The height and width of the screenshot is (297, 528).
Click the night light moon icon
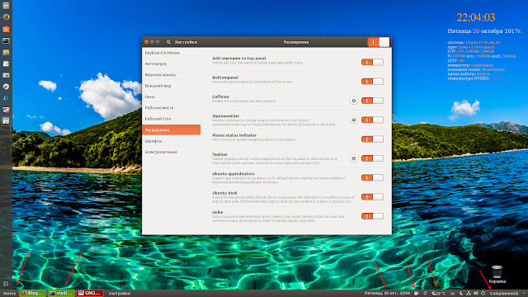[461, 294]
